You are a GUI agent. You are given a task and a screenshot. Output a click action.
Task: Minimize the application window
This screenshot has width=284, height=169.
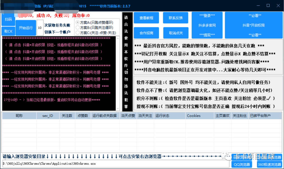[258, 5]
